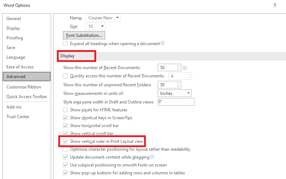Click info icon beside Expand all headings
Screen dimensions: 286x179
pos(163,44)
